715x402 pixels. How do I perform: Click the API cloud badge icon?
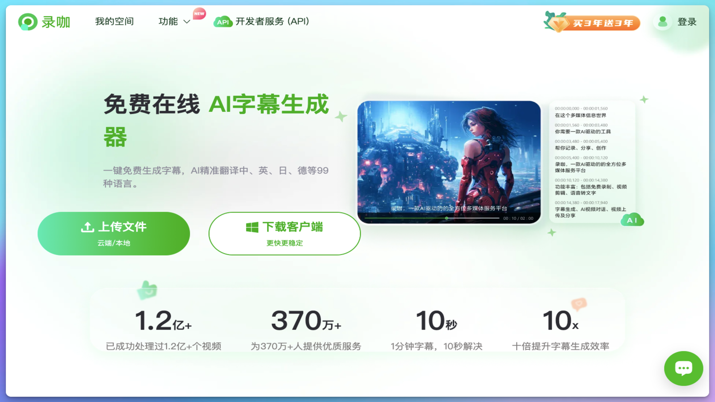tap(223, 22)
